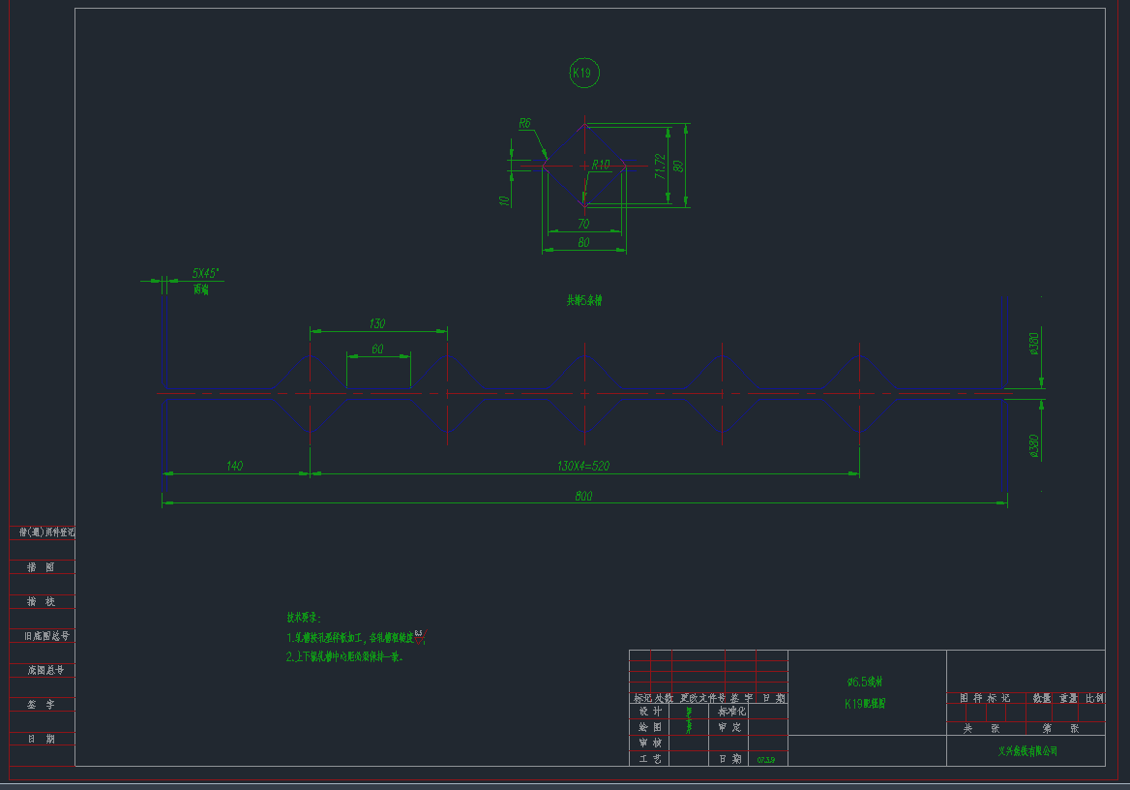Click the 描校 side label
This screenshot has width=1130, height=790.
coord(41,602)
